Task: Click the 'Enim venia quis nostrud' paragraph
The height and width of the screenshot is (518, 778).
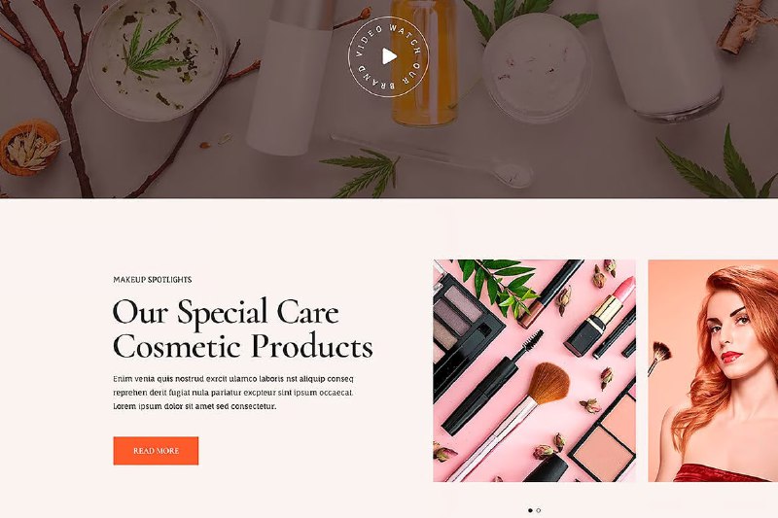Action: pyautogui.click(x=233, y=393)
